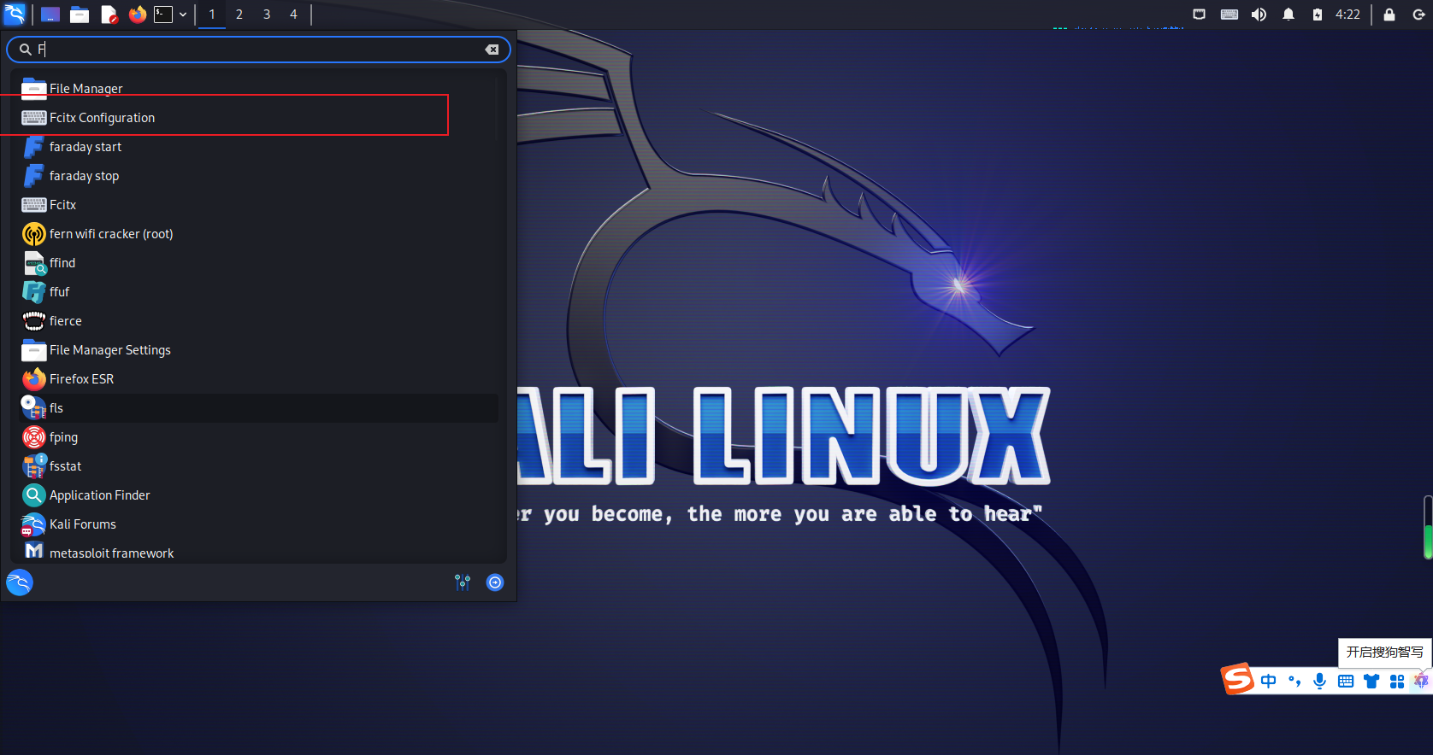Switch to workspace 1

coord(212,15)
